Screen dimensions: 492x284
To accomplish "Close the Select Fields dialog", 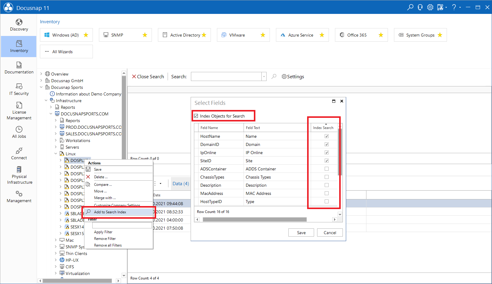I will click(x=342, y=101).
